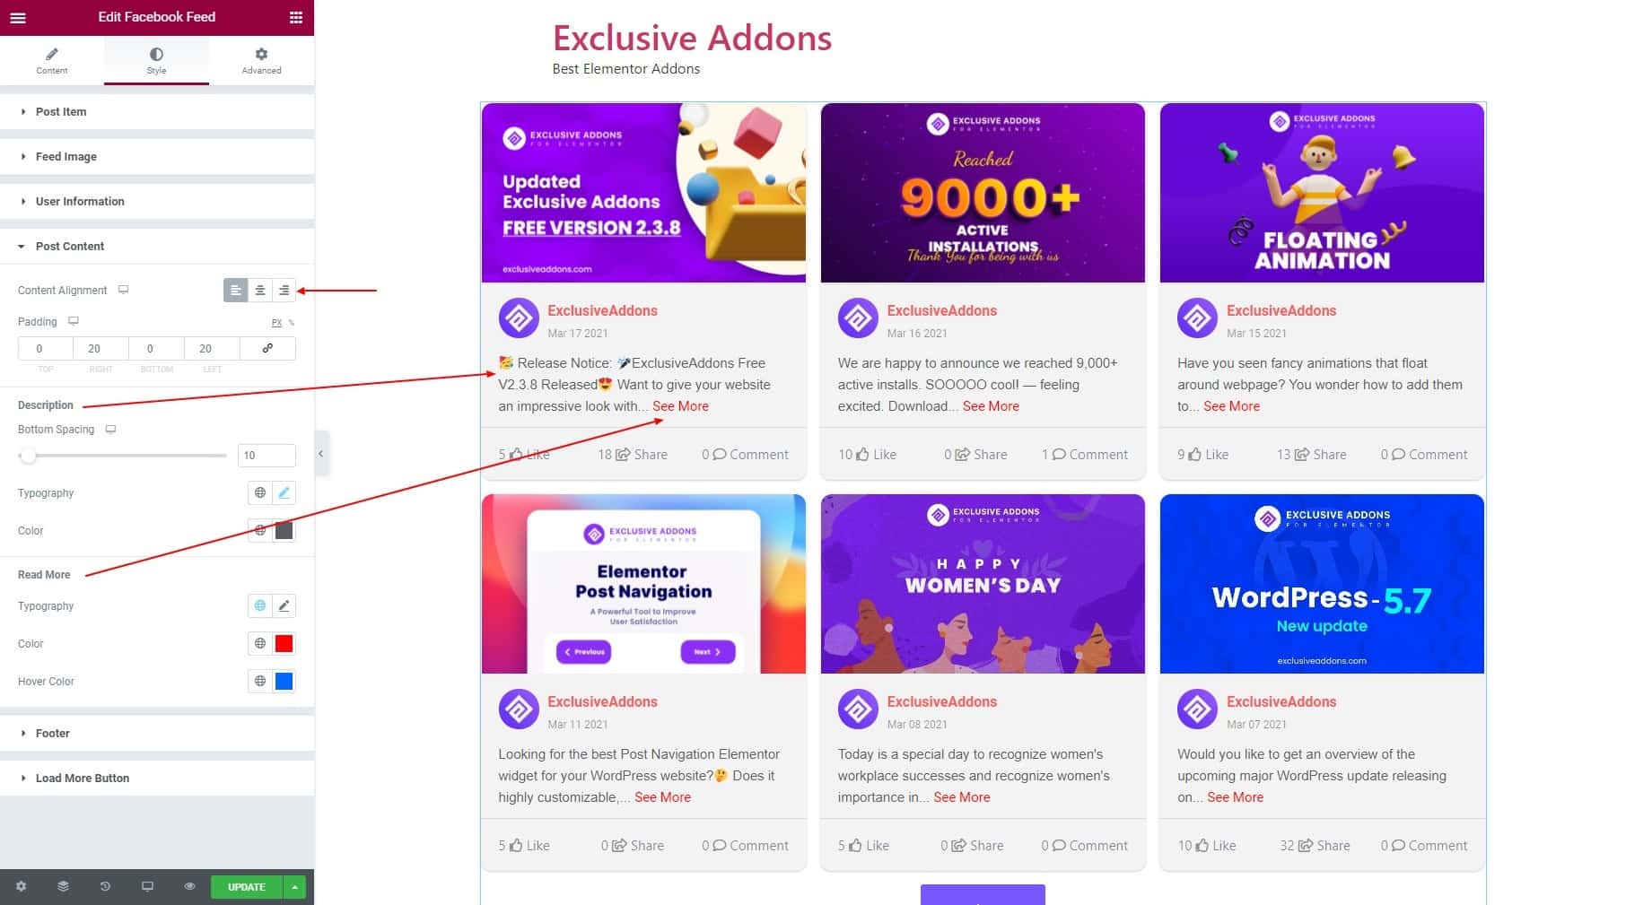
Task: Click the green UPDATE button
Action: (247, 886)
